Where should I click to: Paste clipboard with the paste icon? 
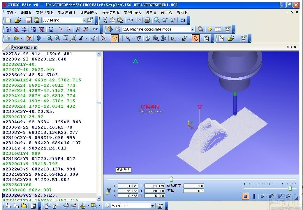click(x=120, y=20)
